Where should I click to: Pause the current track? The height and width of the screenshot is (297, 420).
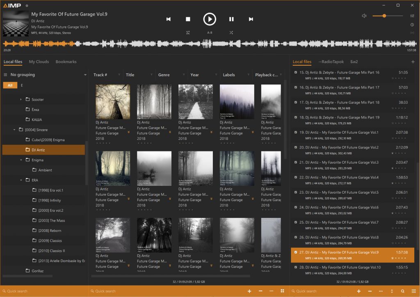(x=231, y=19)
